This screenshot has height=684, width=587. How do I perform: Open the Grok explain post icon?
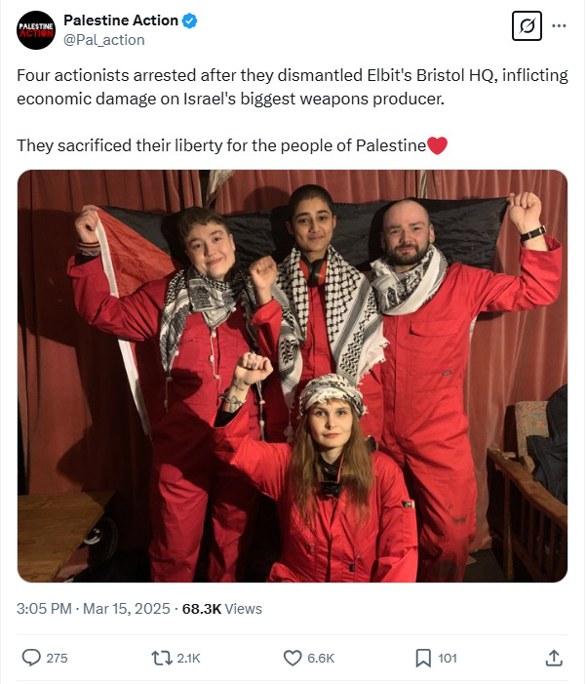[527, 25]
